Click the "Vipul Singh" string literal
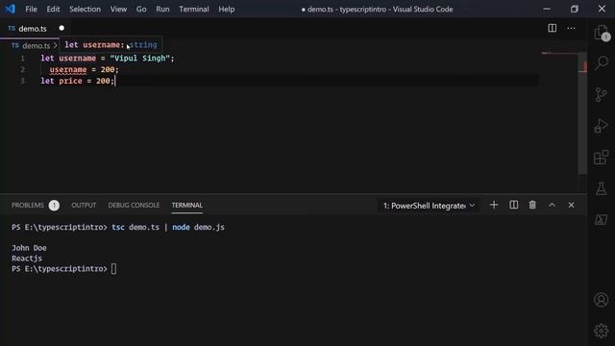Screen dimensions: 615x346 tap(139, 58)
